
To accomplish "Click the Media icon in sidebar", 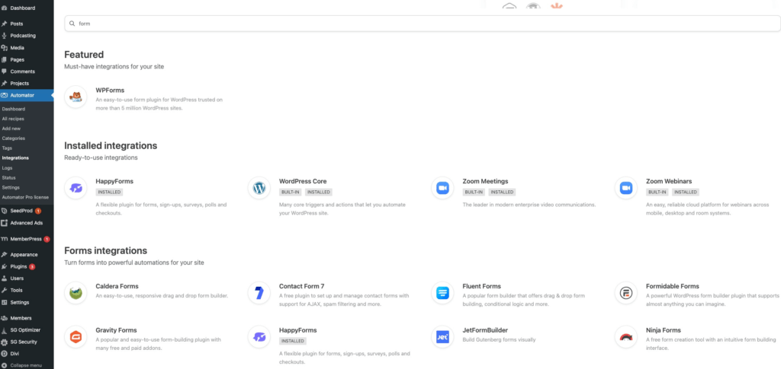I will click(5, 48).
